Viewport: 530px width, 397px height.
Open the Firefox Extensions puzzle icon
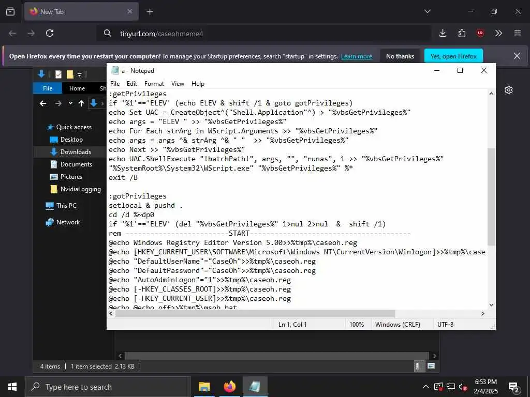pos(462,33)
